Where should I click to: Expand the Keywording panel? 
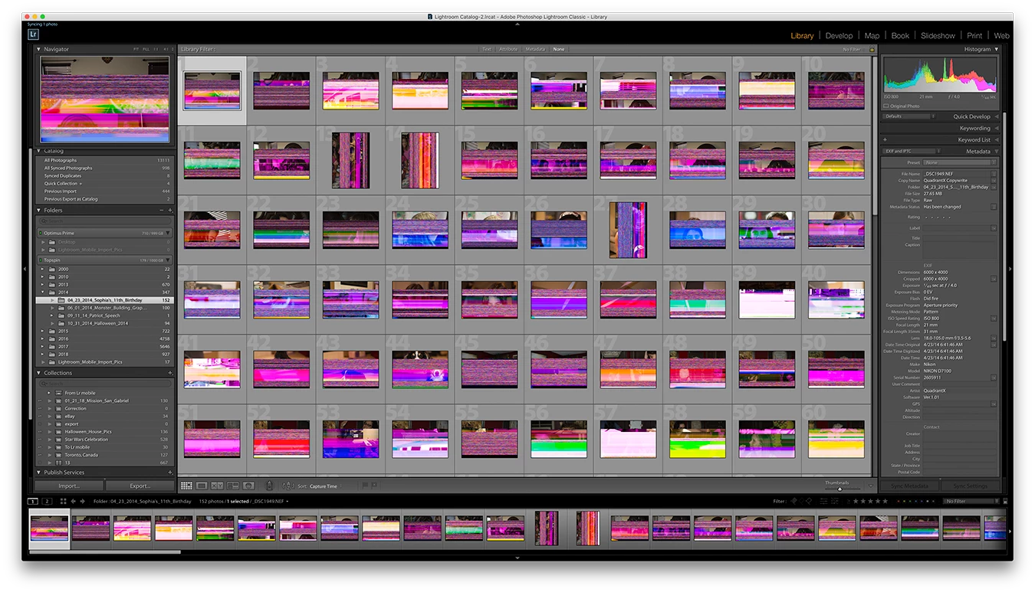[x=996, y=128]
